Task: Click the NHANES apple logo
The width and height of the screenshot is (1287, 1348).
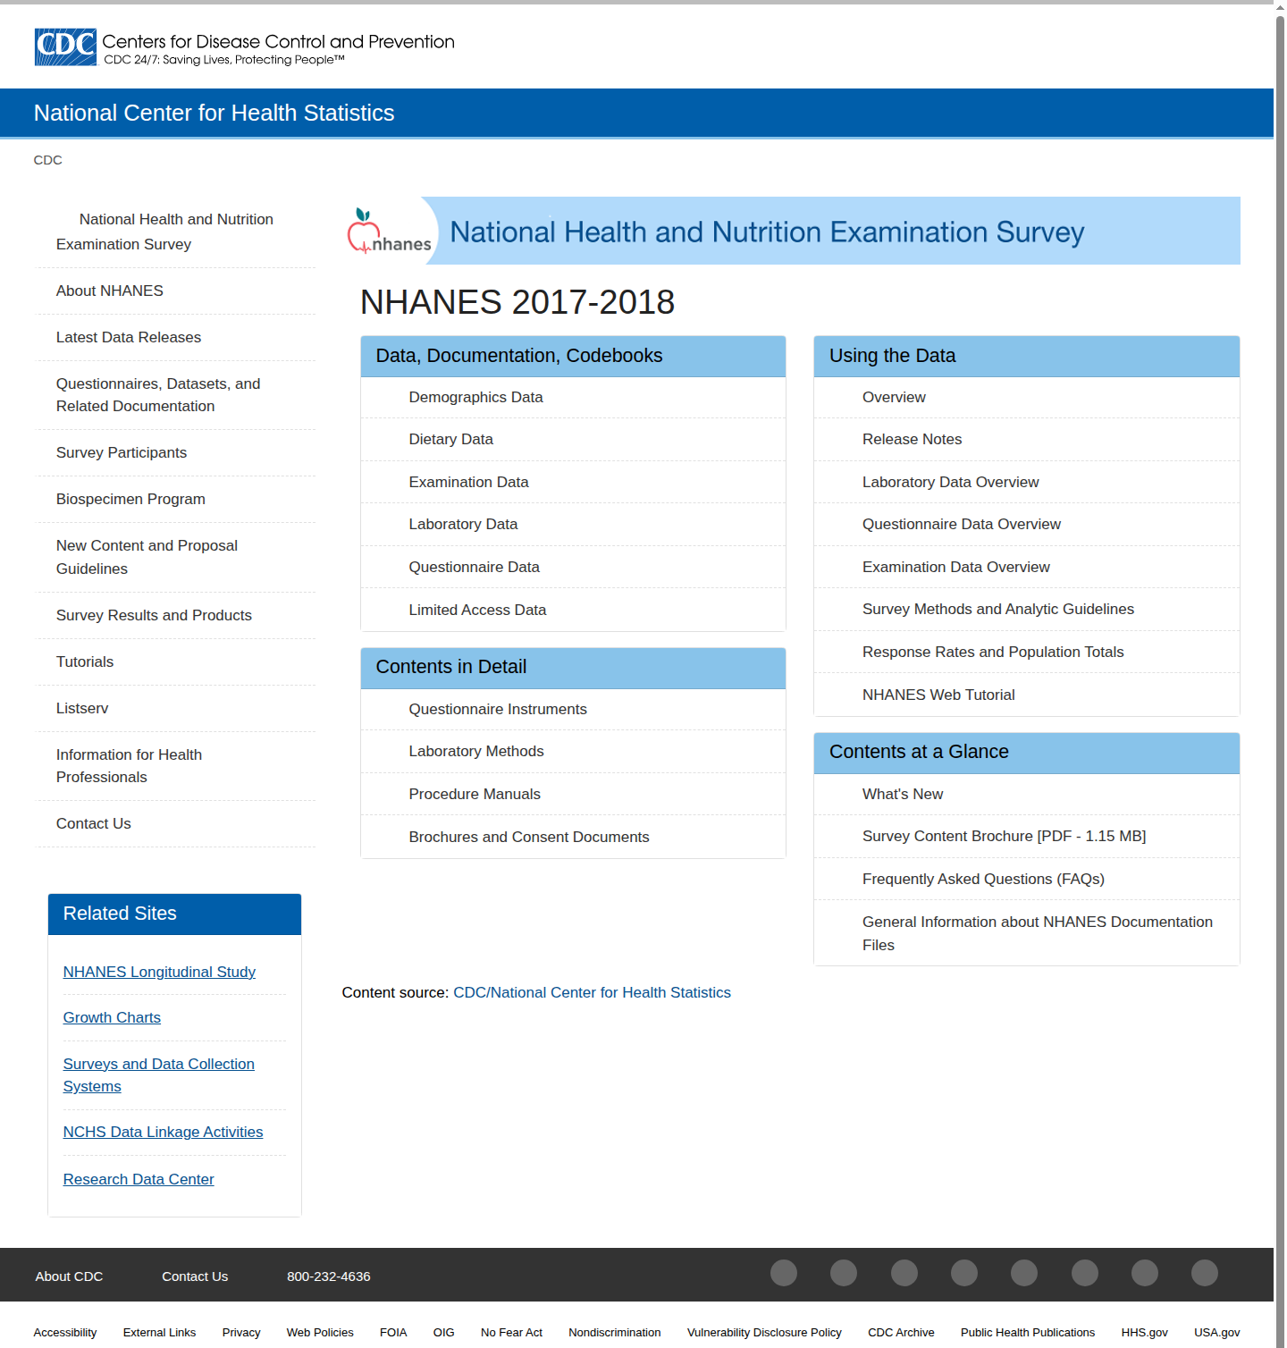Action: tap(389, 232)
